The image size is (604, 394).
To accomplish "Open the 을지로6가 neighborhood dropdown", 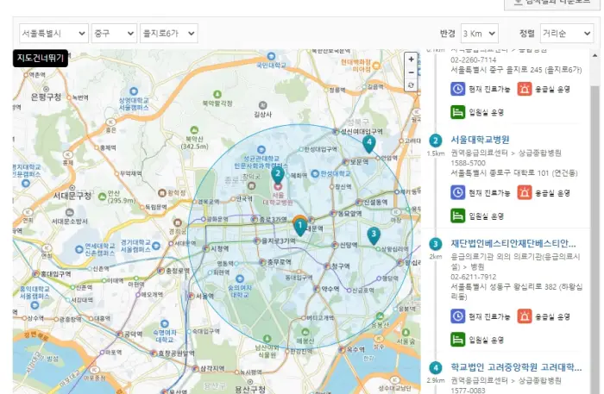I will pyautogui.click(x=169, y=34).
